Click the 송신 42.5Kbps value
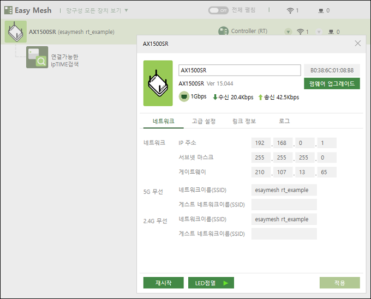371x299 pixels. [x=282, y=97]
